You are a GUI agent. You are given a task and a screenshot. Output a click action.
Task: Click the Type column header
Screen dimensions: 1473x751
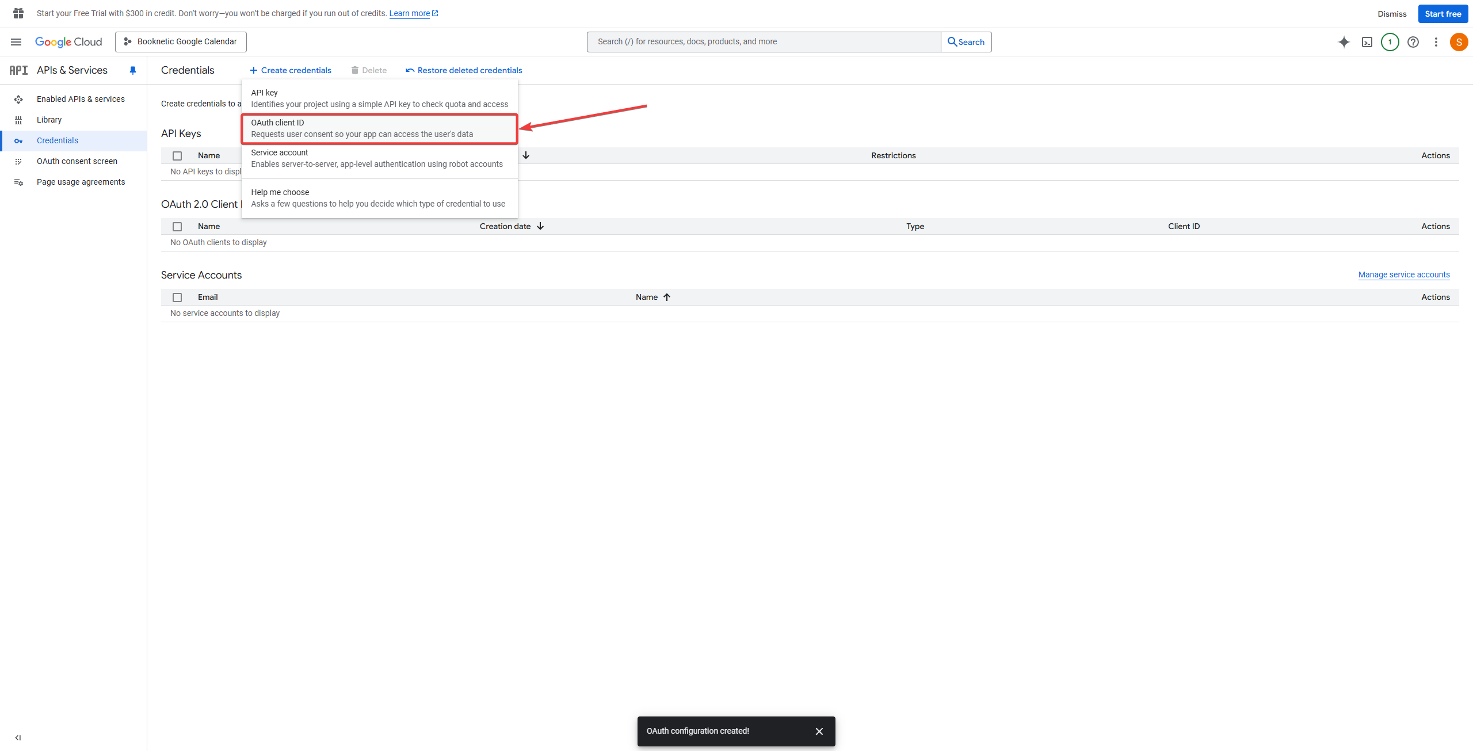click(915, 226)
